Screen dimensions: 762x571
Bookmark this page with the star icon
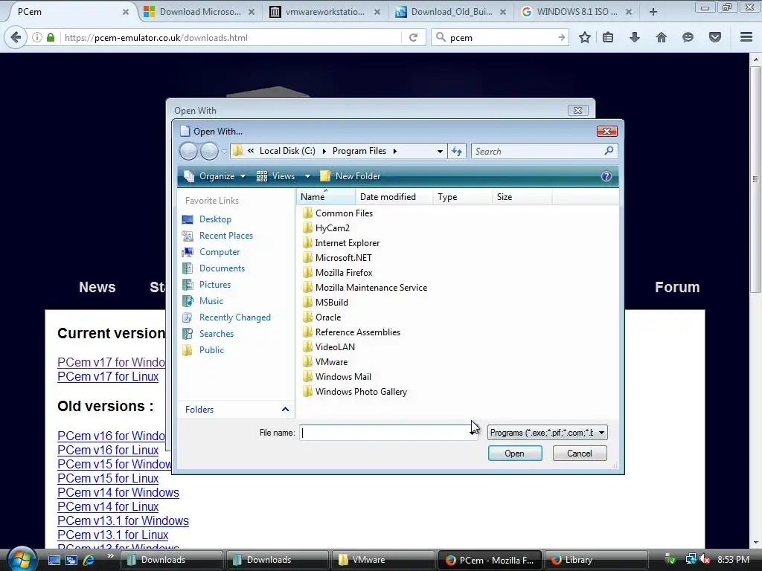click(x=585, y=37)
